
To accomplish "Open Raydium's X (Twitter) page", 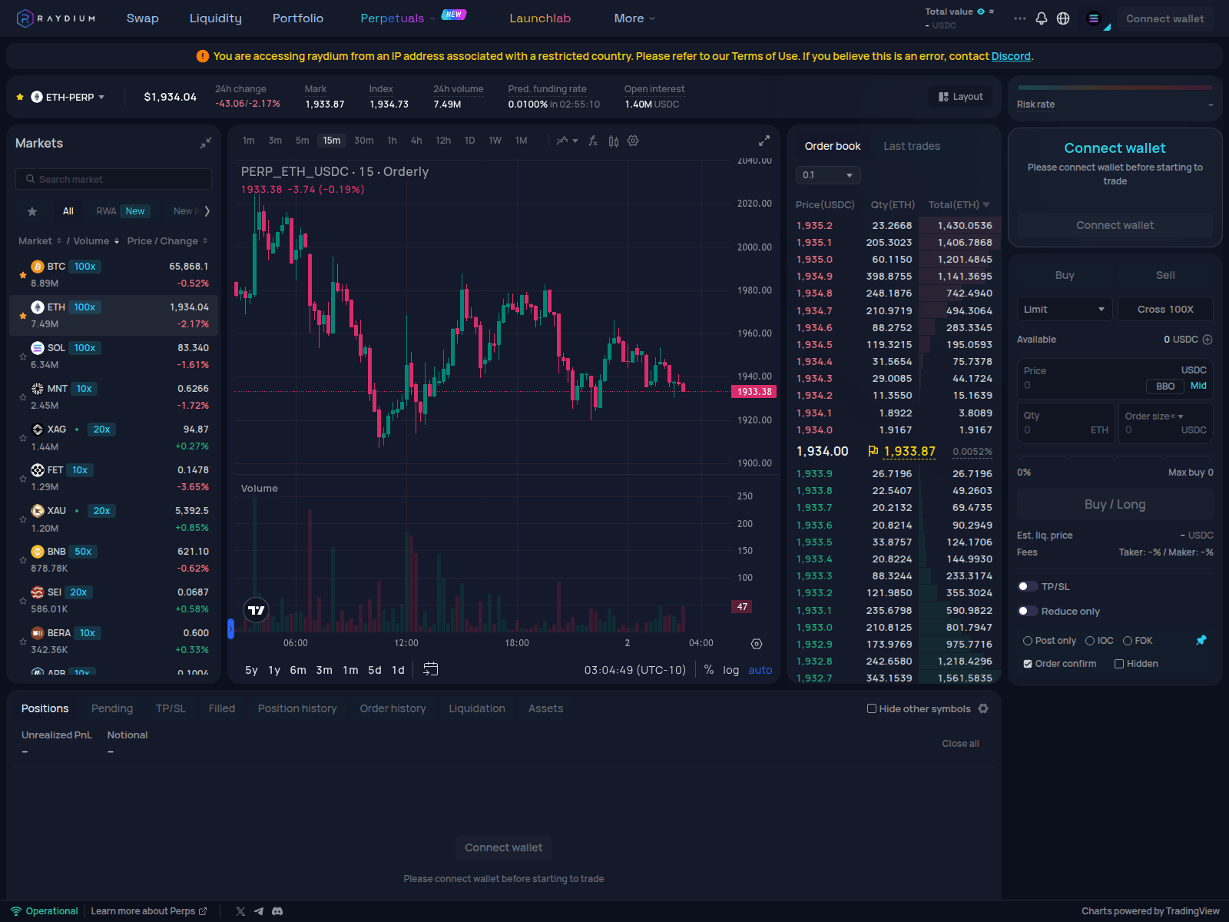I will (240, 911).
